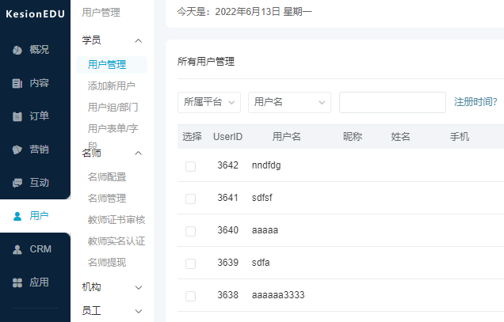Open the 用户名 search field dropdown

coord(289,102)
